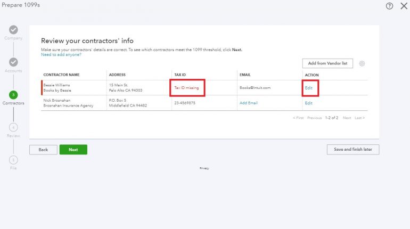The image size is (410, 229).
Task: Jump to the Review step 4 circle
Action: pyautogui.click(x=13, y=127)
